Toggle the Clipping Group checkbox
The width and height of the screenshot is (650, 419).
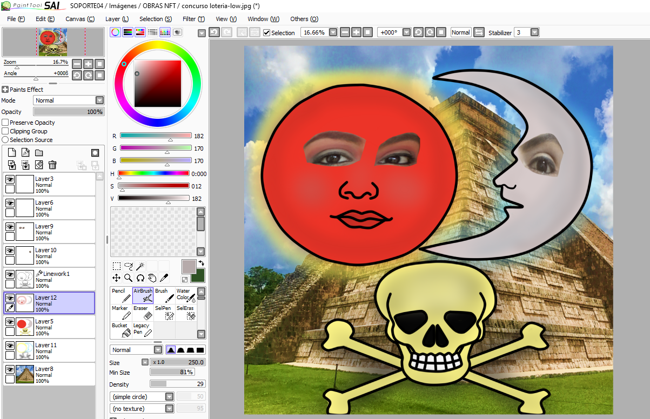(5, 131)
